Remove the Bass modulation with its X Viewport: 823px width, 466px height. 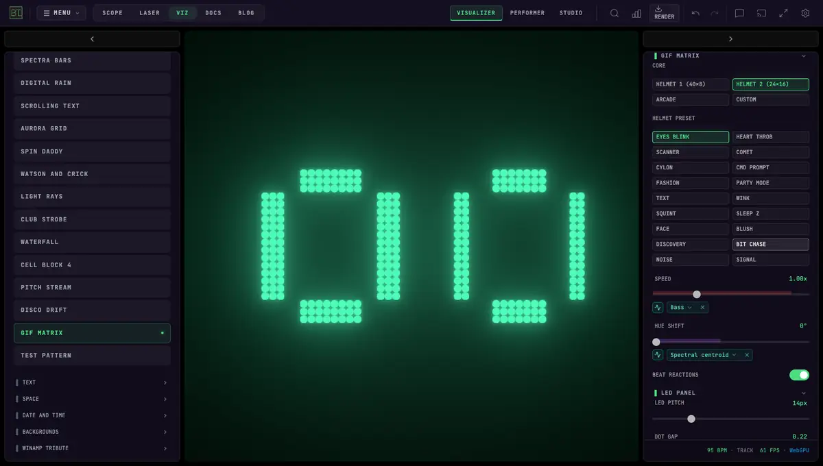click(702, 308)
